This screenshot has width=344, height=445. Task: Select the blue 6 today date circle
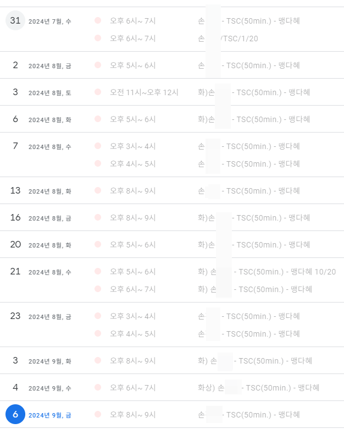(x=15, y=414)
